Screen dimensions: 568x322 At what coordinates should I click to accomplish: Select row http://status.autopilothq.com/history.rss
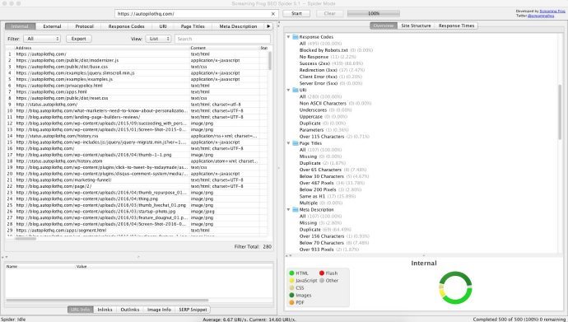(x=137, y=136)
